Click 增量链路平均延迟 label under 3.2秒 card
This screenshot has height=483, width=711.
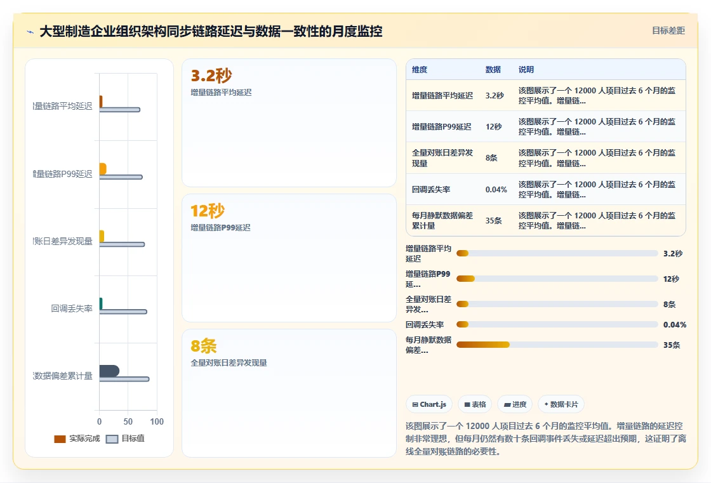[x=222, y=93]
